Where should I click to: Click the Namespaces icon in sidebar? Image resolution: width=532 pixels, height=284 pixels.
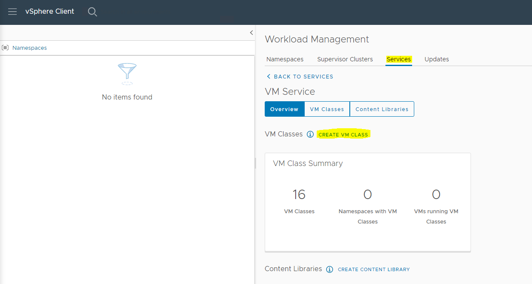pyautogui.click(x=5, y=48)
